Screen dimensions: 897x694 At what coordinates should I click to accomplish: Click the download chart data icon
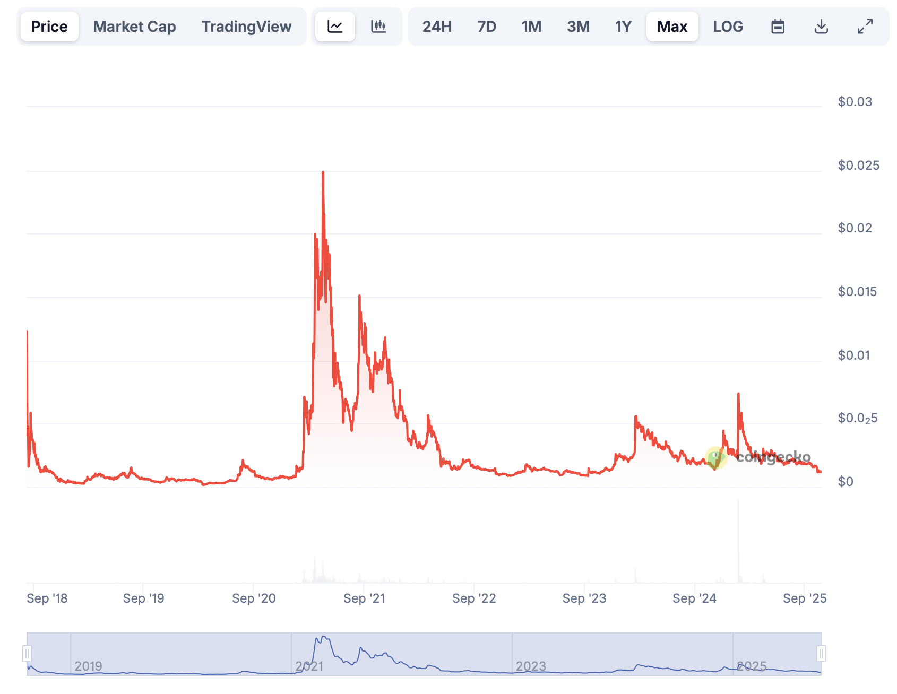821,27
